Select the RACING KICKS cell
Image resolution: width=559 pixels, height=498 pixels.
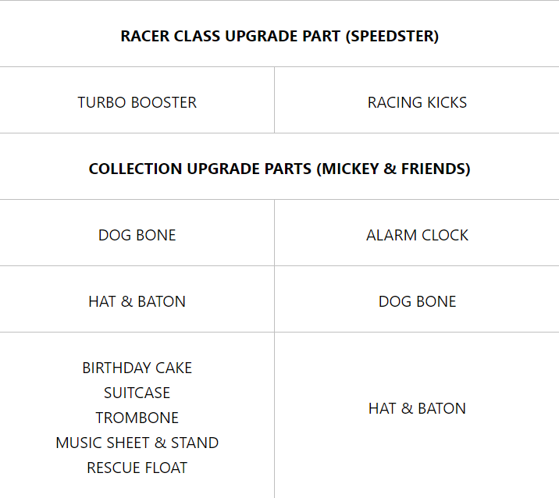[x=417, y=102]
